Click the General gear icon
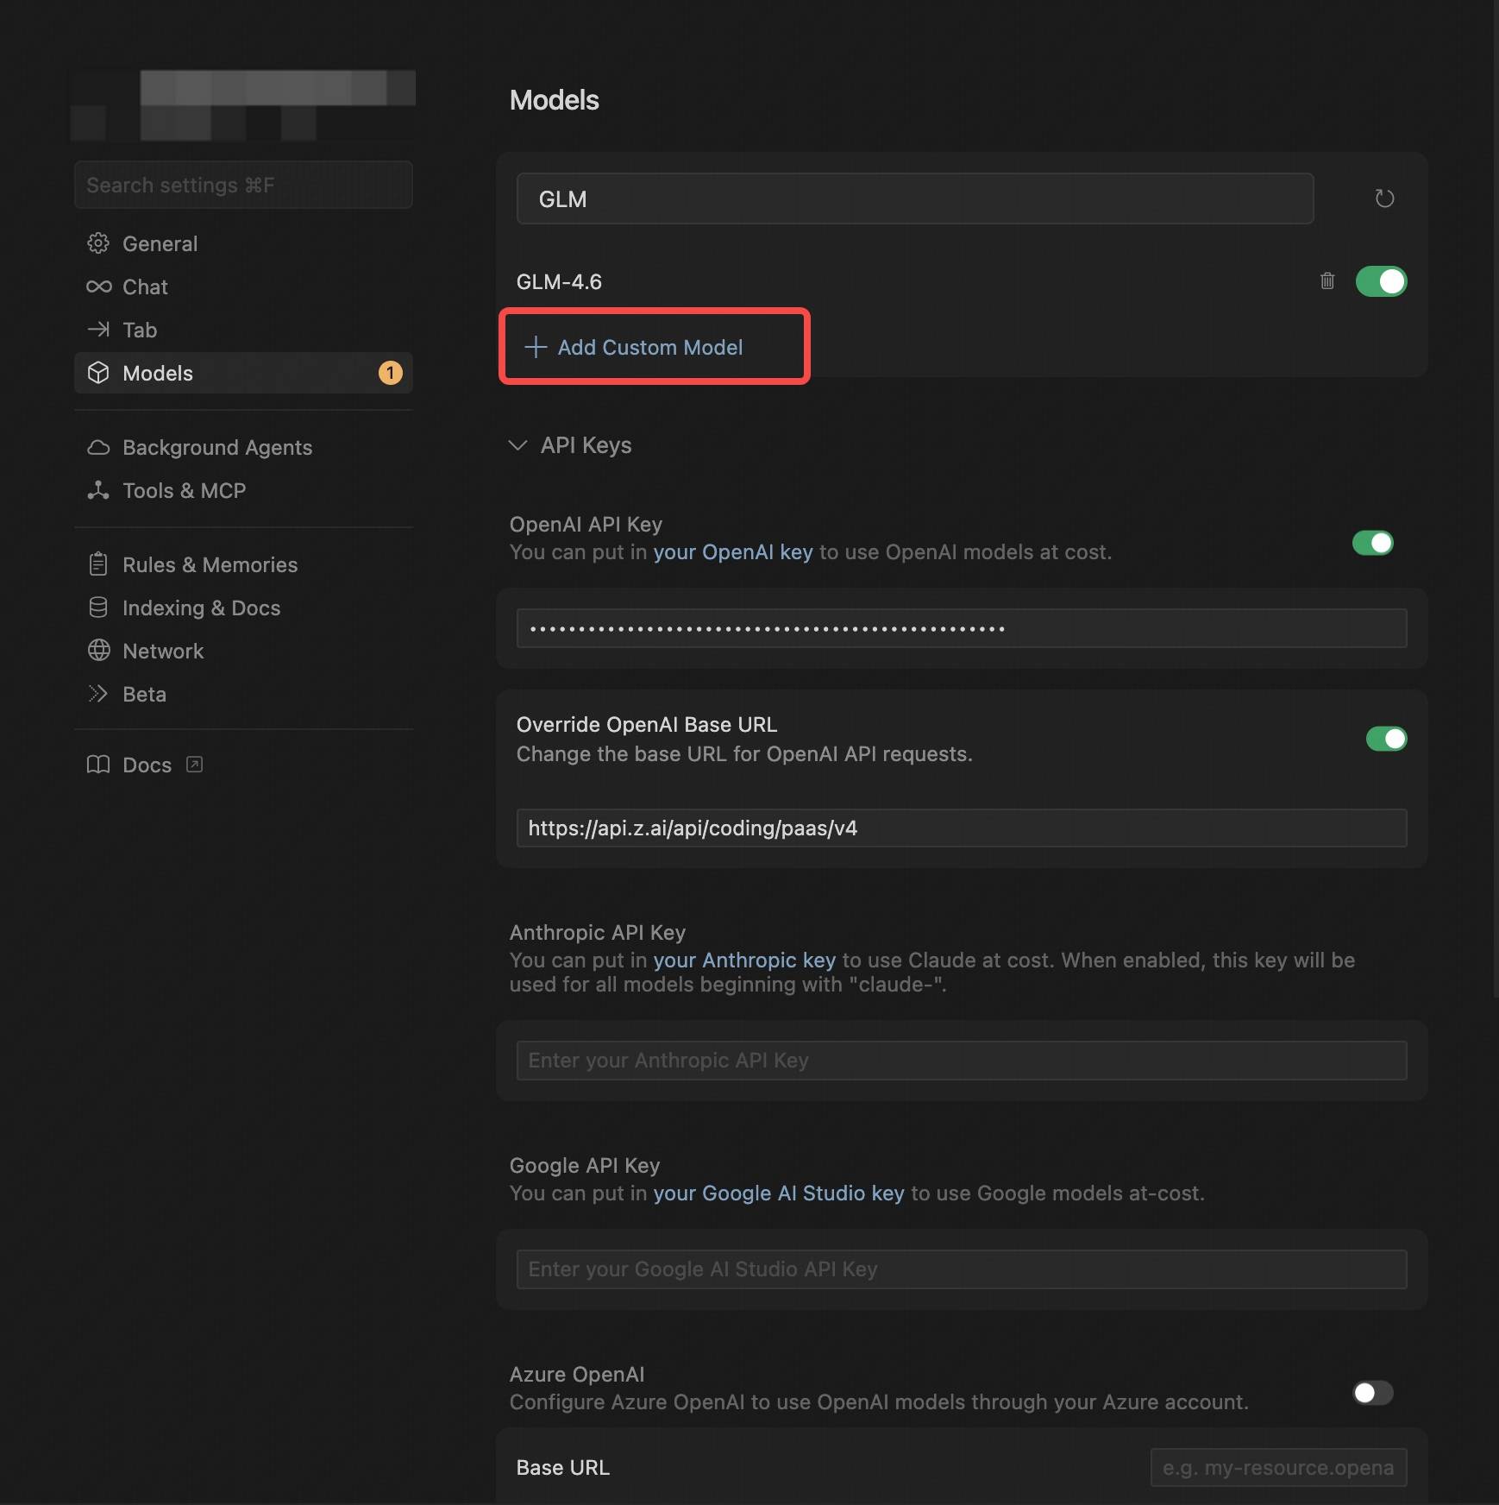The width and height of the screenshot is (1499, 1505). [x=98, y=243]
